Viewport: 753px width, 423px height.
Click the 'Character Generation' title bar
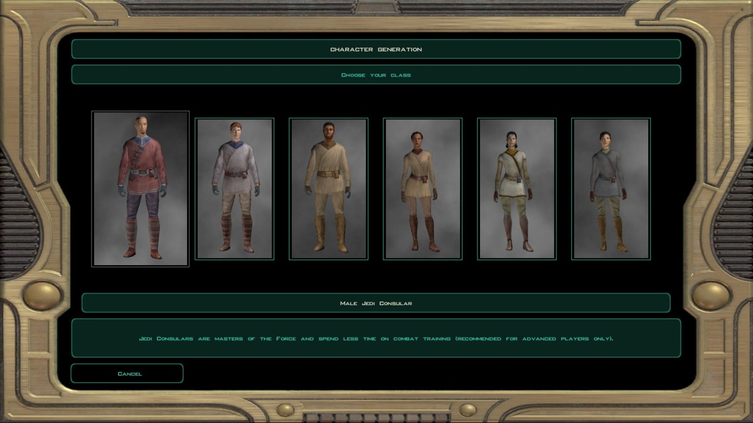tap(376, 49)
